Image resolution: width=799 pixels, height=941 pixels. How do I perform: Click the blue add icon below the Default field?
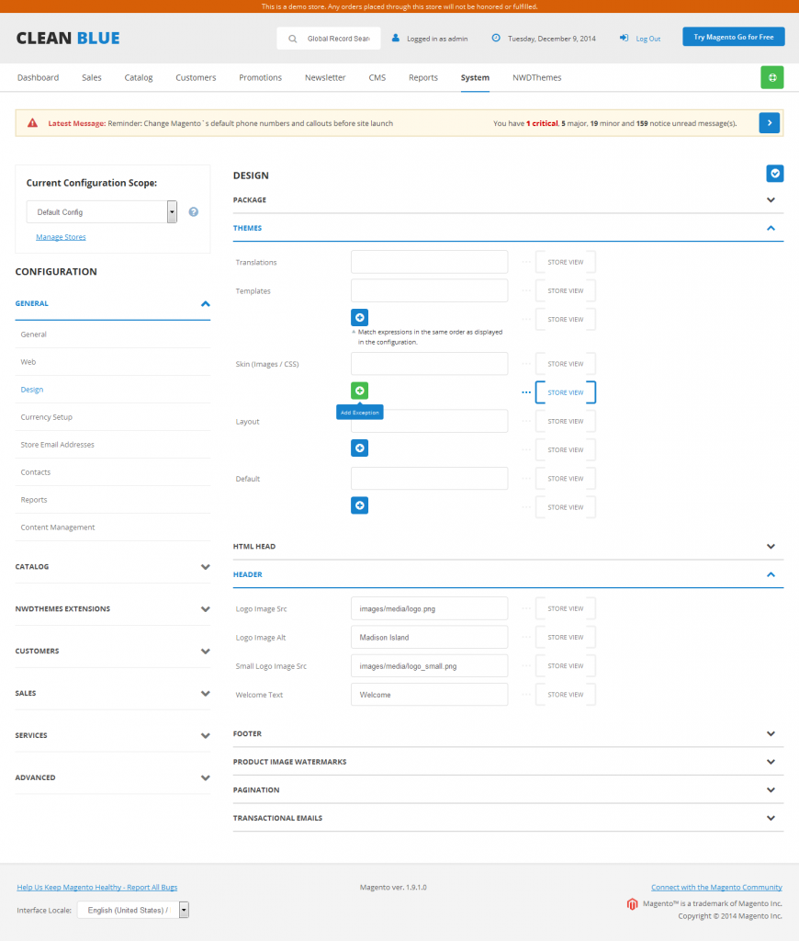tap(359, 505)
